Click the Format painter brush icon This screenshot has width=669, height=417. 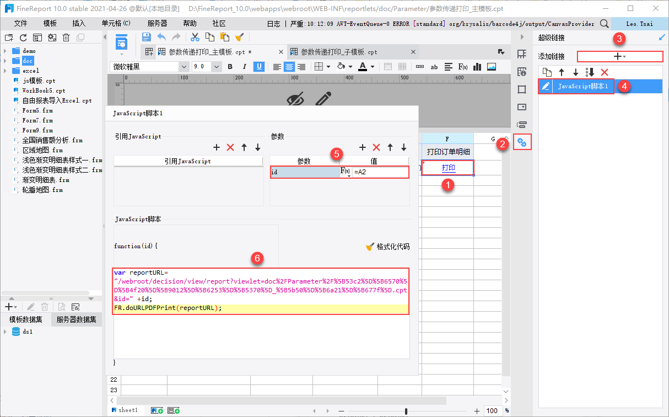point(239,37)
